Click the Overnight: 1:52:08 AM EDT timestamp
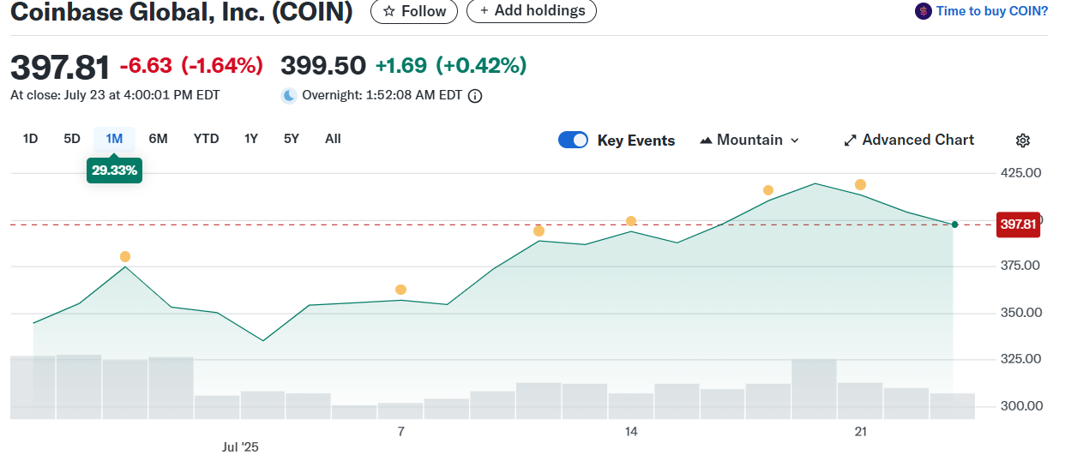Screen dimensions: 1065x455 (x=382, y=96)
